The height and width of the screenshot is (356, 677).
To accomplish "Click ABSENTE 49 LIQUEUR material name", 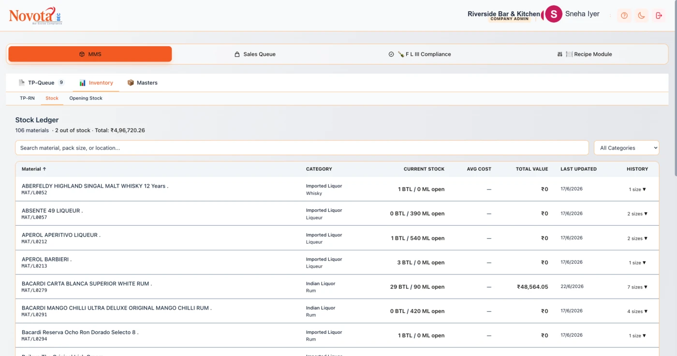I will tap(52, 210).
